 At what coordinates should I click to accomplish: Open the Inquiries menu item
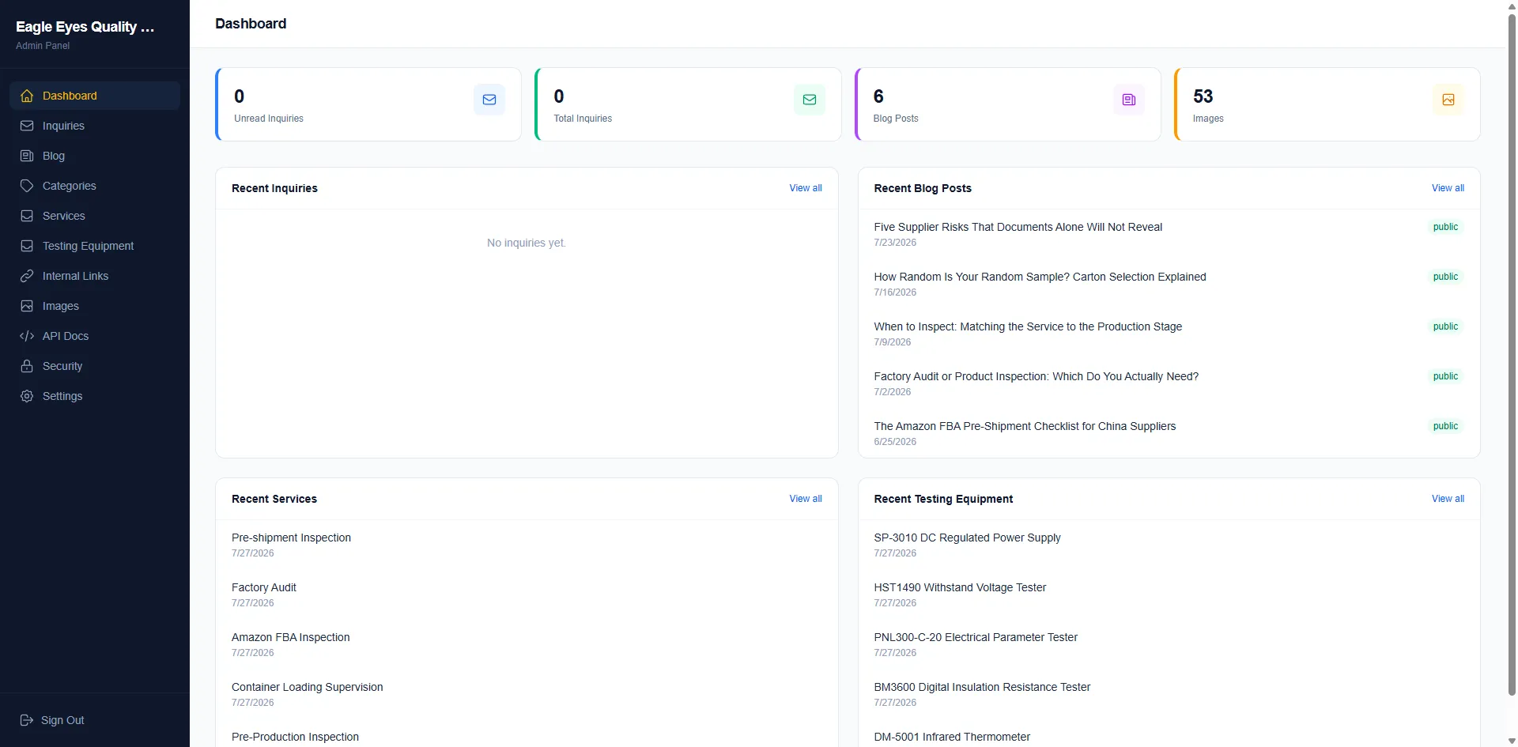pyautogui.click(x=95, y=126)
